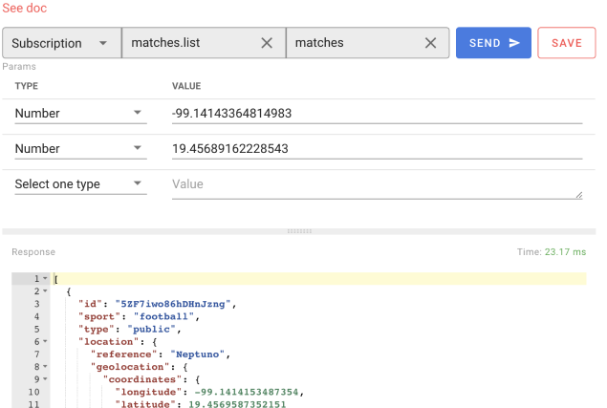Click the empty Value text area
The image size is (607, 408).
pyautogui.click(x=377, y=184)
